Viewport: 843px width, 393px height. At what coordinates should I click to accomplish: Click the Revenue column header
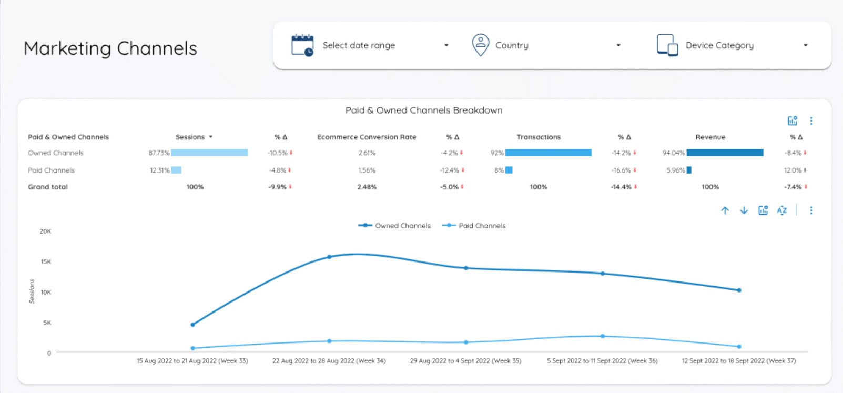[710, 137]
